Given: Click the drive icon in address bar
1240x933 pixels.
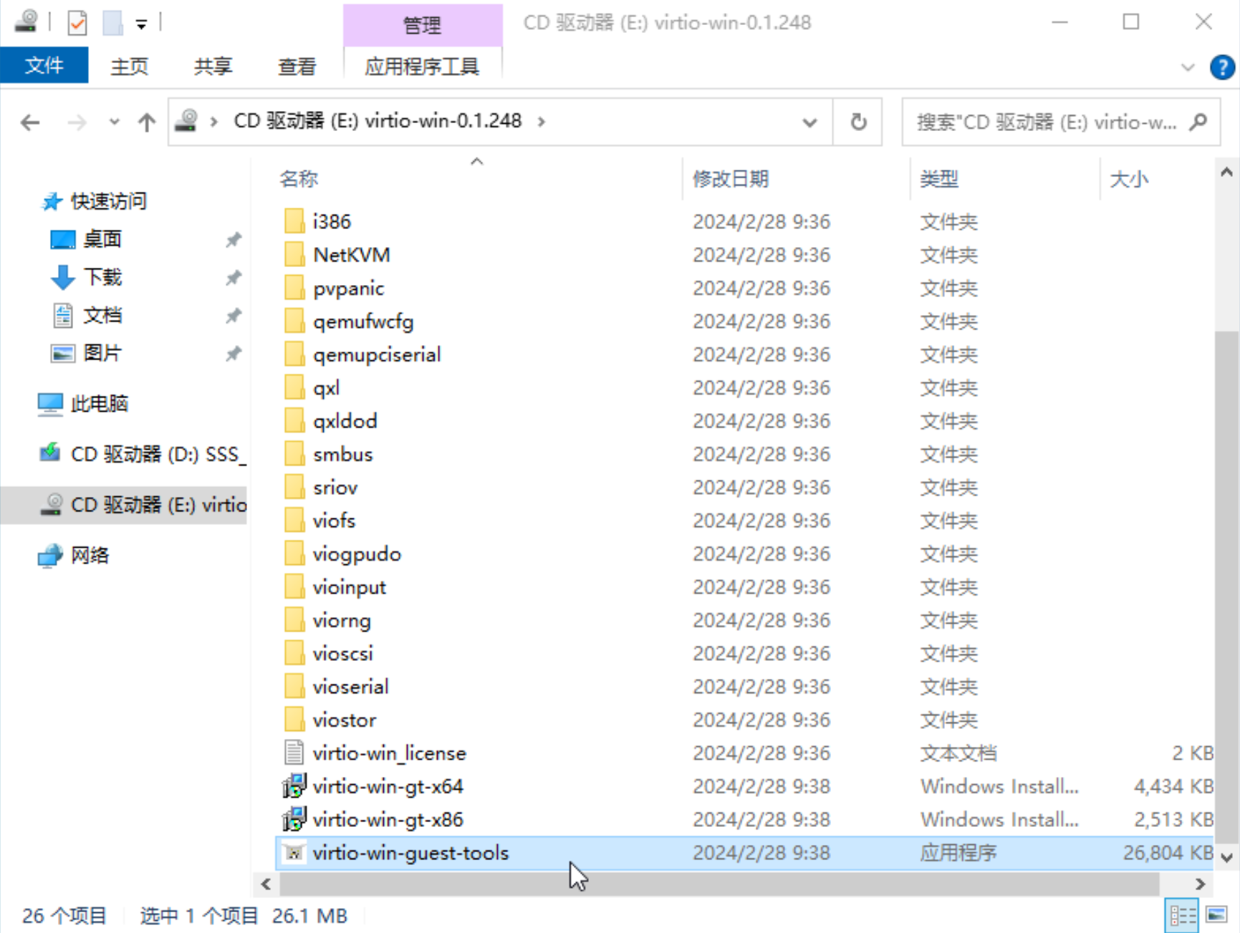Looking at the screenshot, I should [186, 121].
